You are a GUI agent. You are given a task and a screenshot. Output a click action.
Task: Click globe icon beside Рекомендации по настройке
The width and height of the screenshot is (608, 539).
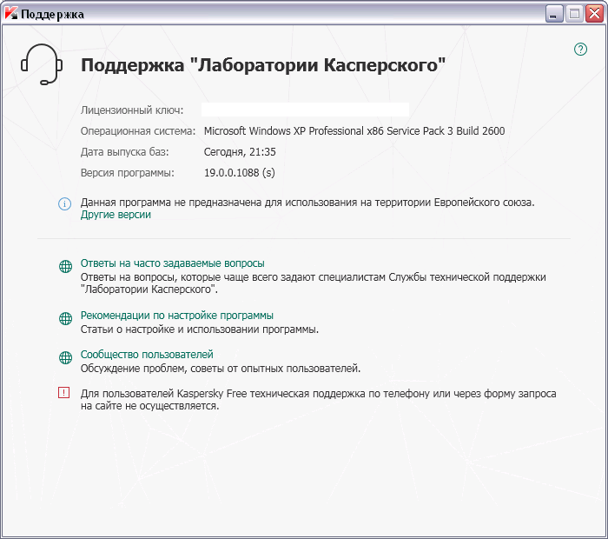[x=65, y=319]
